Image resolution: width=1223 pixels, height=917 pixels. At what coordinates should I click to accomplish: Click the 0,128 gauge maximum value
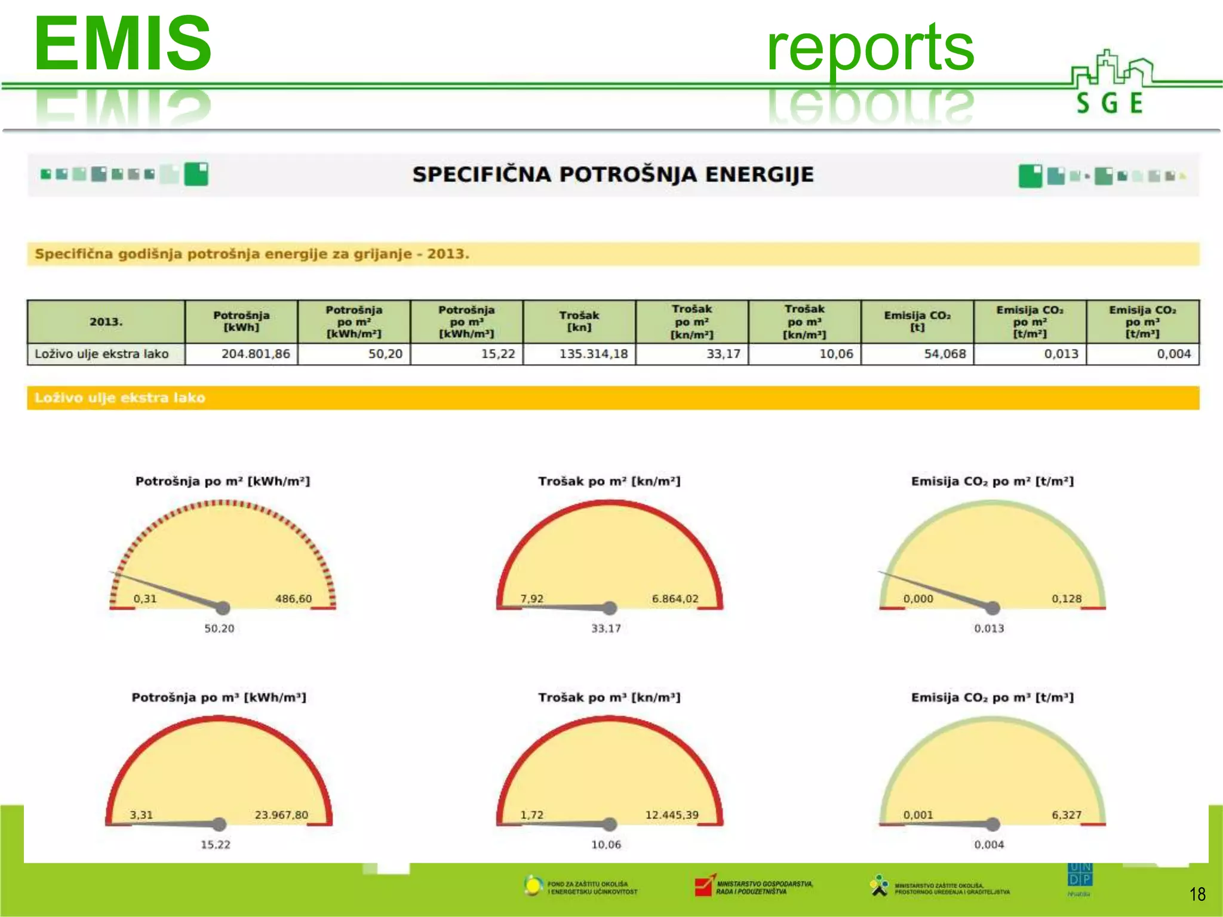pyautogui.click(x=1067, y=599)
